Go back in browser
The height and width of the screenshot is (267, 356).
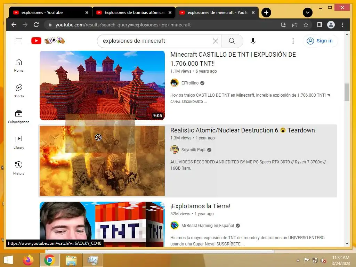pos(14,25)
